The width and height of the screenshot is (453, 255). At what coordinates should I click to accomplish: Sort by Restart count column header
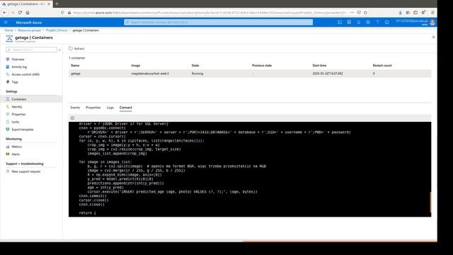pyautogui.click(x=382, y=66)
